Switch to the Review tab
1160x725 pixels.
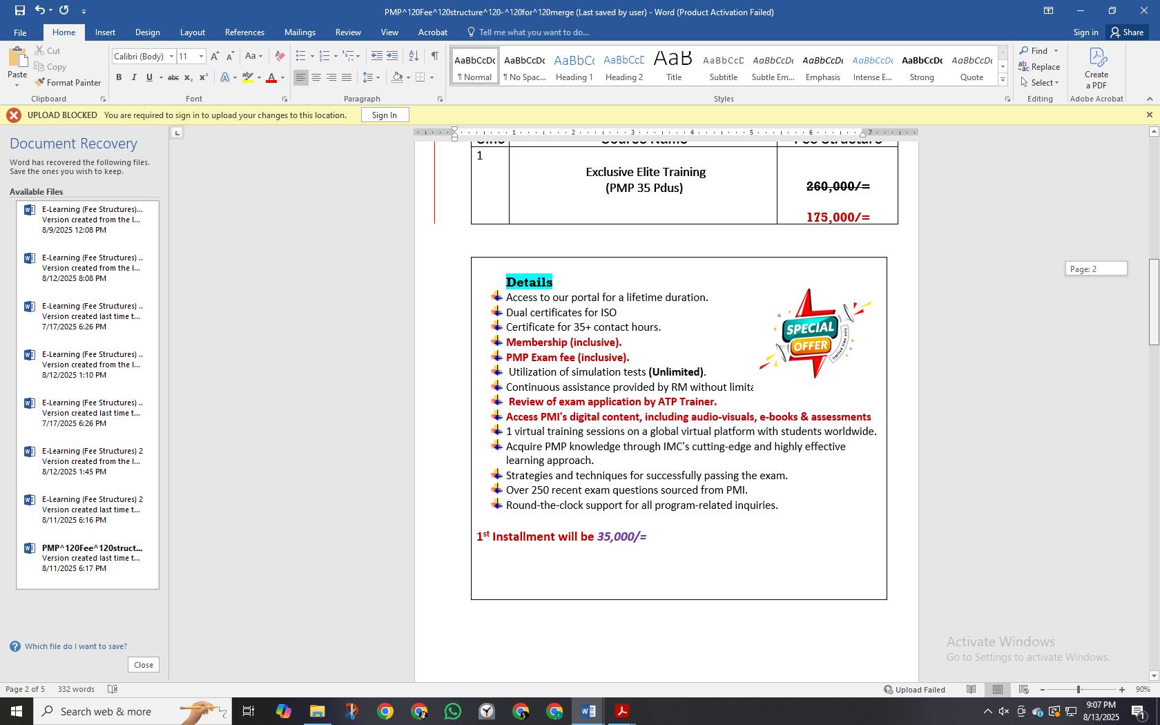click(x=348, y=32)
